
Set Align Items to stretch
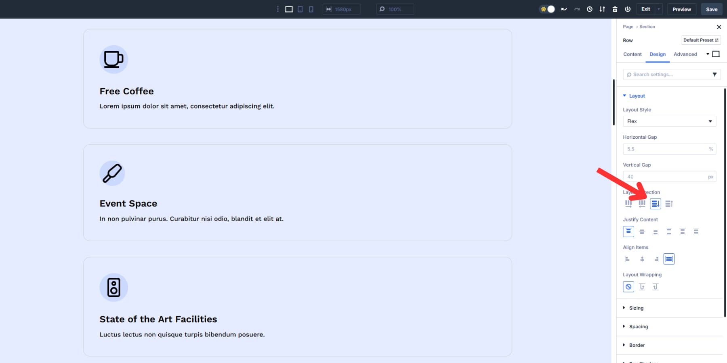[669, 259]
